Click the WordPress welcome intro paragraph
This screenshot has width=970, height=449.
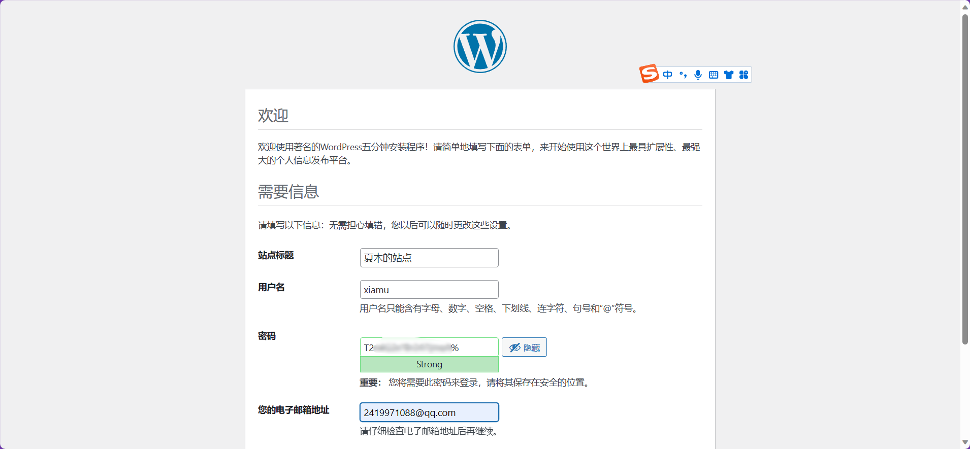[479, 154]
